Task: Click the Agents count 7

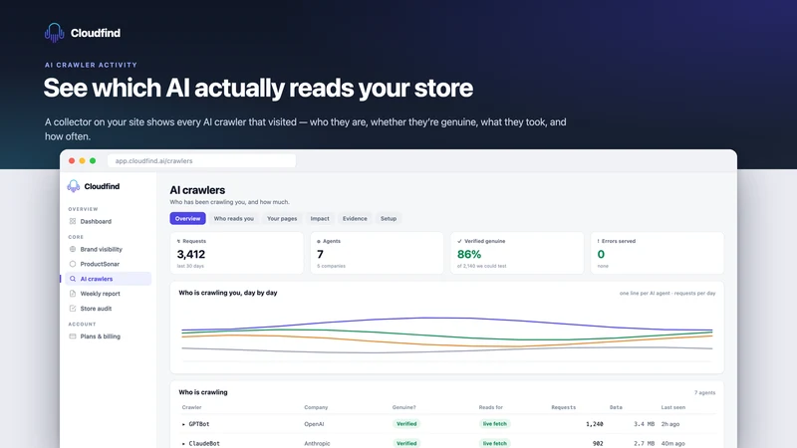Action: (x=320, y=254)
